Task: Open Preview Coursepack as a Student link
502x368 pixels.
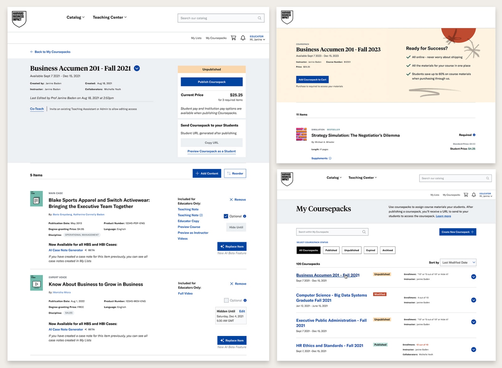Action: 211,151
